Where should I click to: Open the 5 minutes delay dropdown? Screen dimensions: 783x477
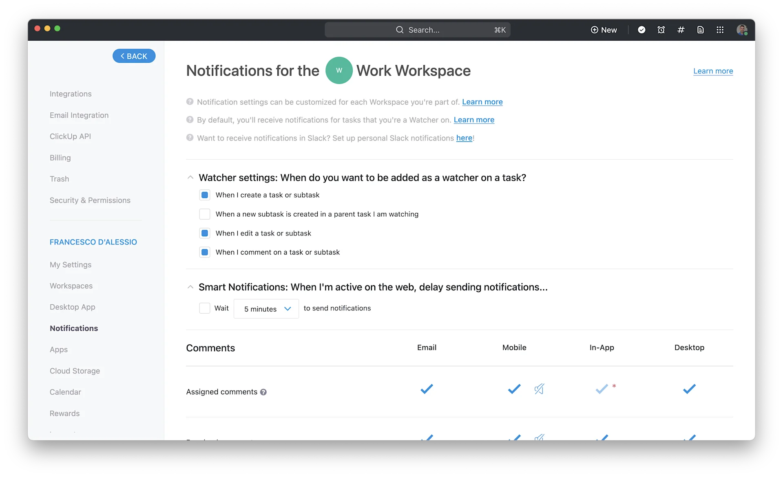pyautogui.click(x=266, y=309)
